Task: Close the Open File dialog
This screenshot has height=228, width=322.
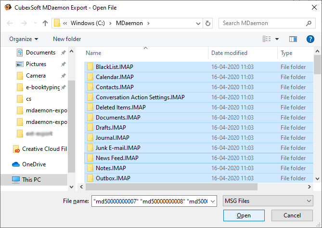Action: tap(314, 7)
